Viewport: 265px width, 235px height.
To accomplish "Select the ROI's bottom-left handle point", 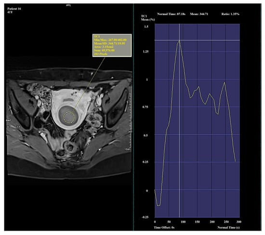I will click(x=64, y=119).
